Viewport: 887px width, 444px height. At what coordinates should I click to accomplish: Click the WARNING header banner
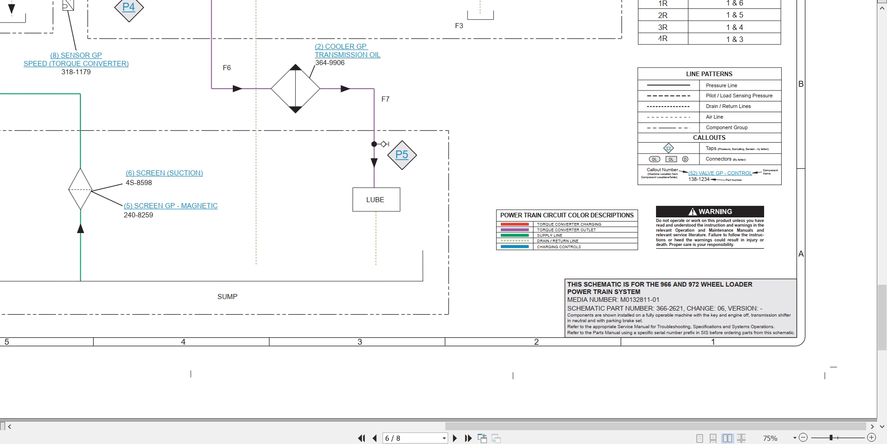pyautogui.click(x=710, y=211)
